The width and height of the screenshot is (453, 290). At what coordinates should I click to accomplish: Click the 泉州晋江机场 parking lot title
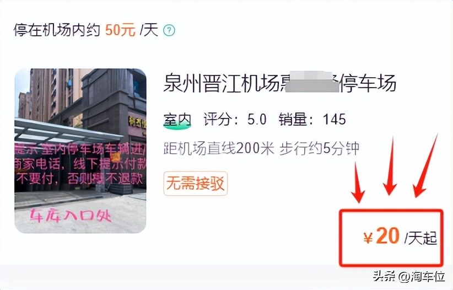[279, 83]
